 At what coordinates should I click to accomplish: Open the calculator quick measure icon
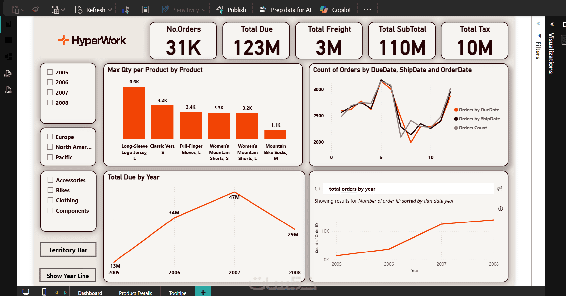pyautogui.click(x=145, y=10)
